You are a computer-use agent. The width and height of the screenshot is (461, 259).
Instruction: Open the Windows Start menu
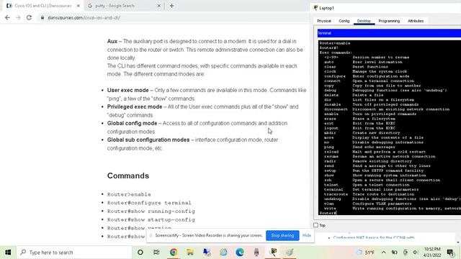pos(8,253)
